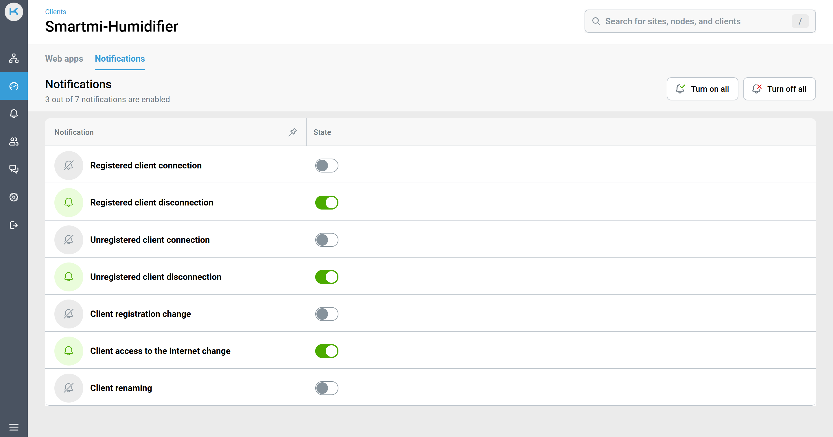Click the Turn on all button

pos(702,89)
